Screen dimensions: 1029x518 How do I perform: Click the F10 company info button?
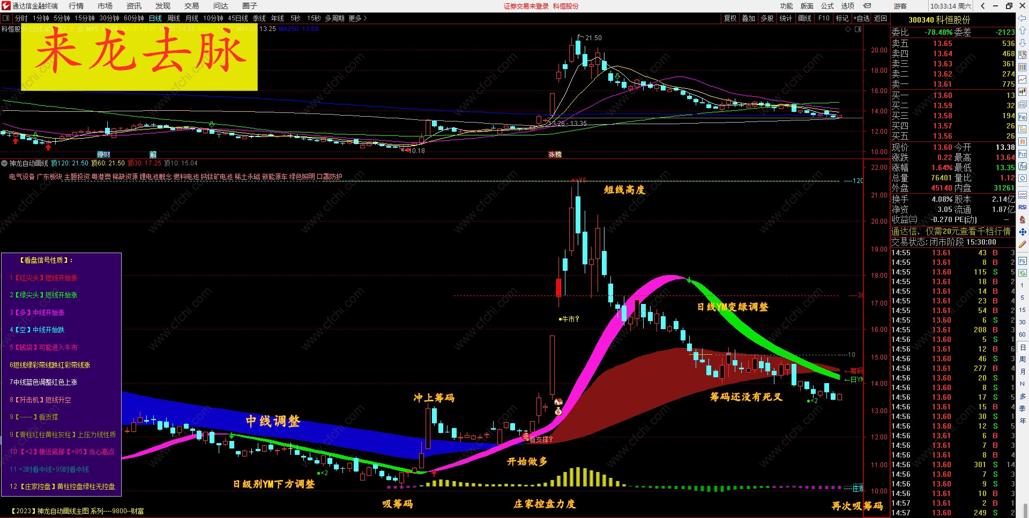pos(824,18)
